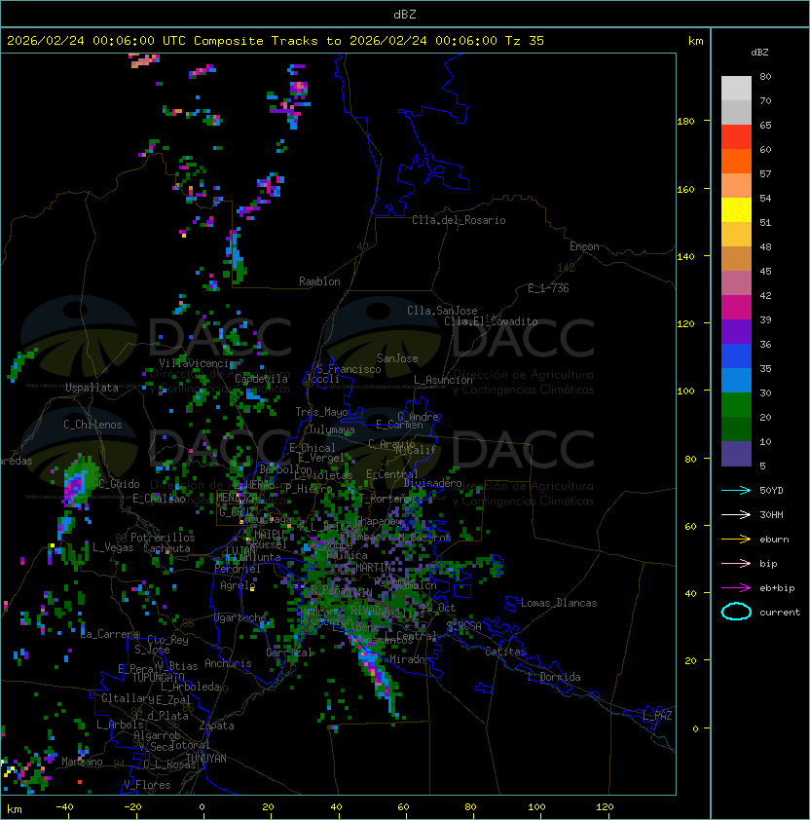
Task: Click the Mirador place label
Action: coord(411,659)
